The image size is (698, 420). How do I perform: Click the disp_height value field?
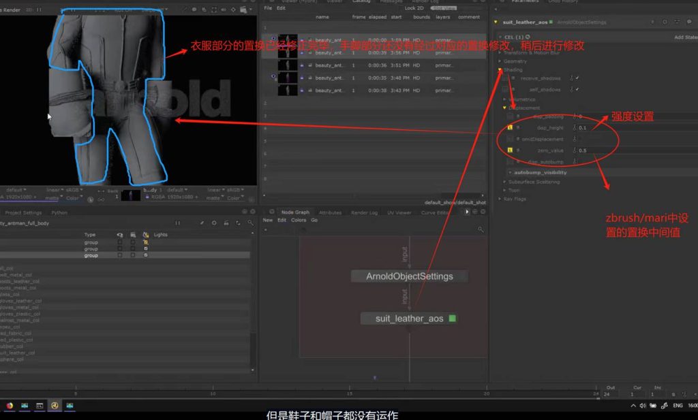[x=613, y=127]
